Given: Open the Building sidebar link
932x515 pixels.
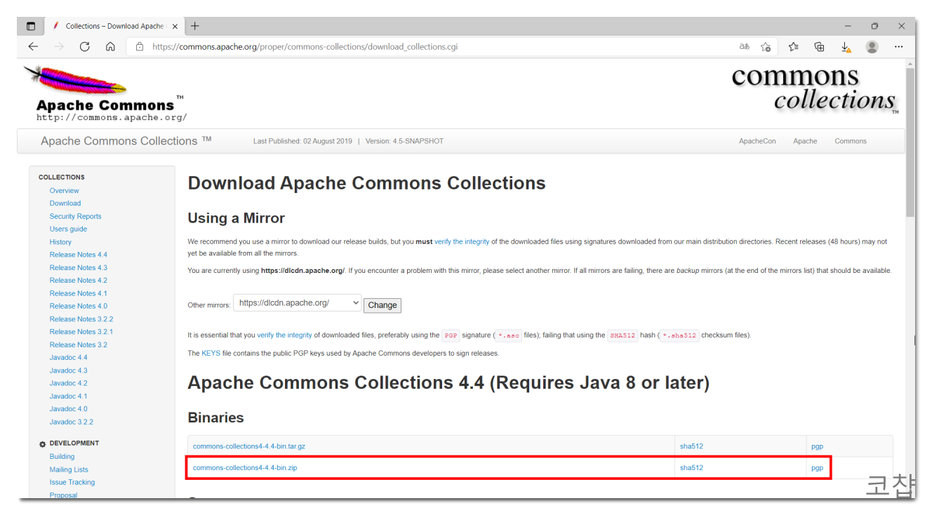Looking at the screenshot, I should click(x=62, y=457).
